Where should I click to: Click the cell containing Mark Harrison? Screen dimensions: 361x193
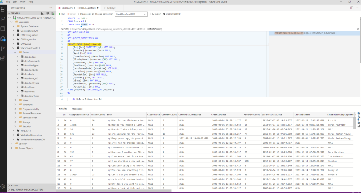[340, 152]
